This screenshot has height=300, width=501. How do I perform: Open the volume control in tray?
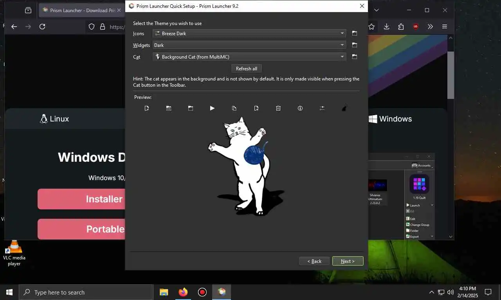point(451,292)
